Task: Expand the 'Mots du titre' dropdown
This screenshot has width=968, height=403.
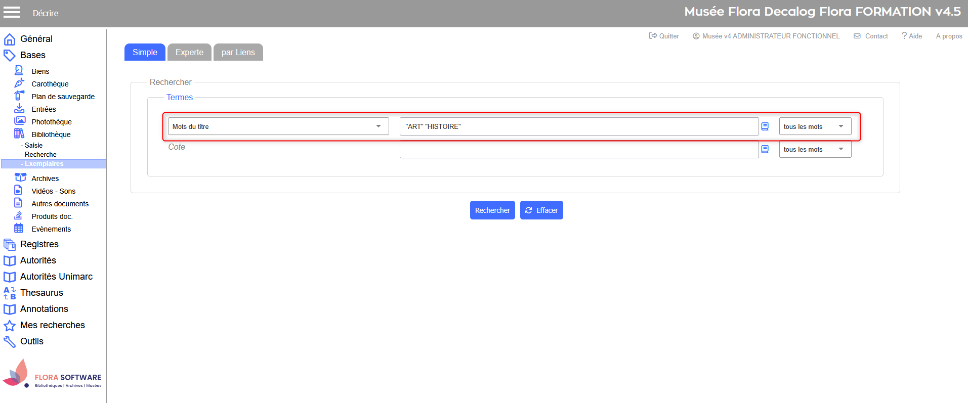Action: 278,126
